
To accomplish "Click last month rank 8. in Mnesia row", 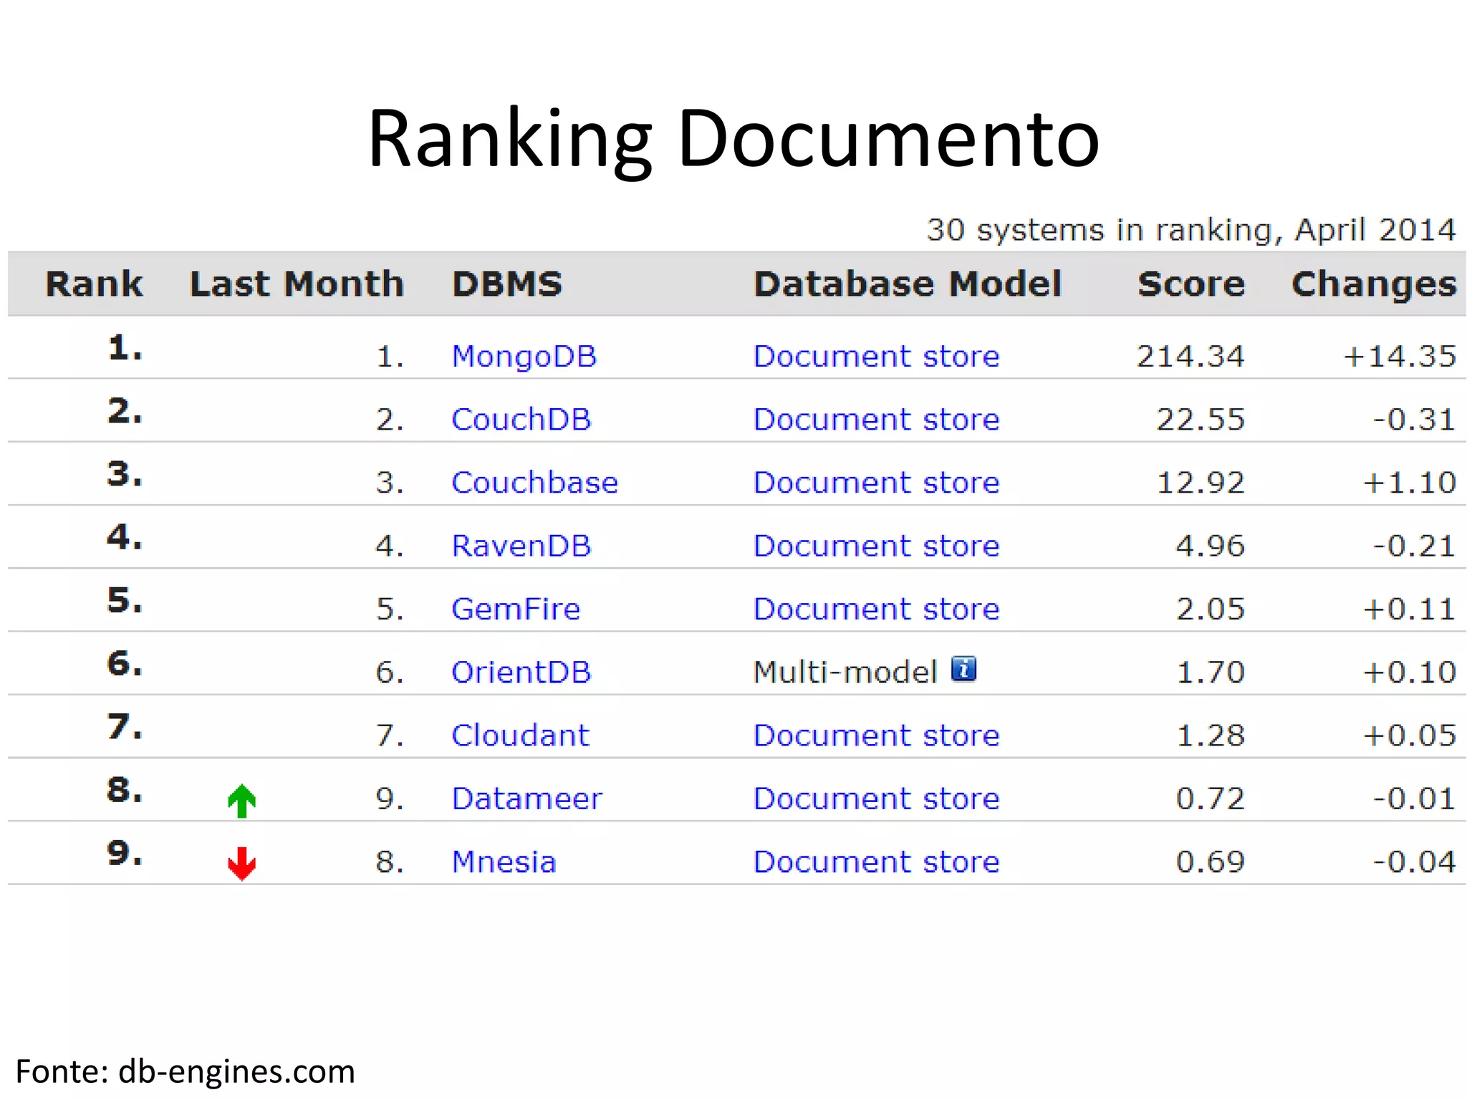I will point(390,862).
